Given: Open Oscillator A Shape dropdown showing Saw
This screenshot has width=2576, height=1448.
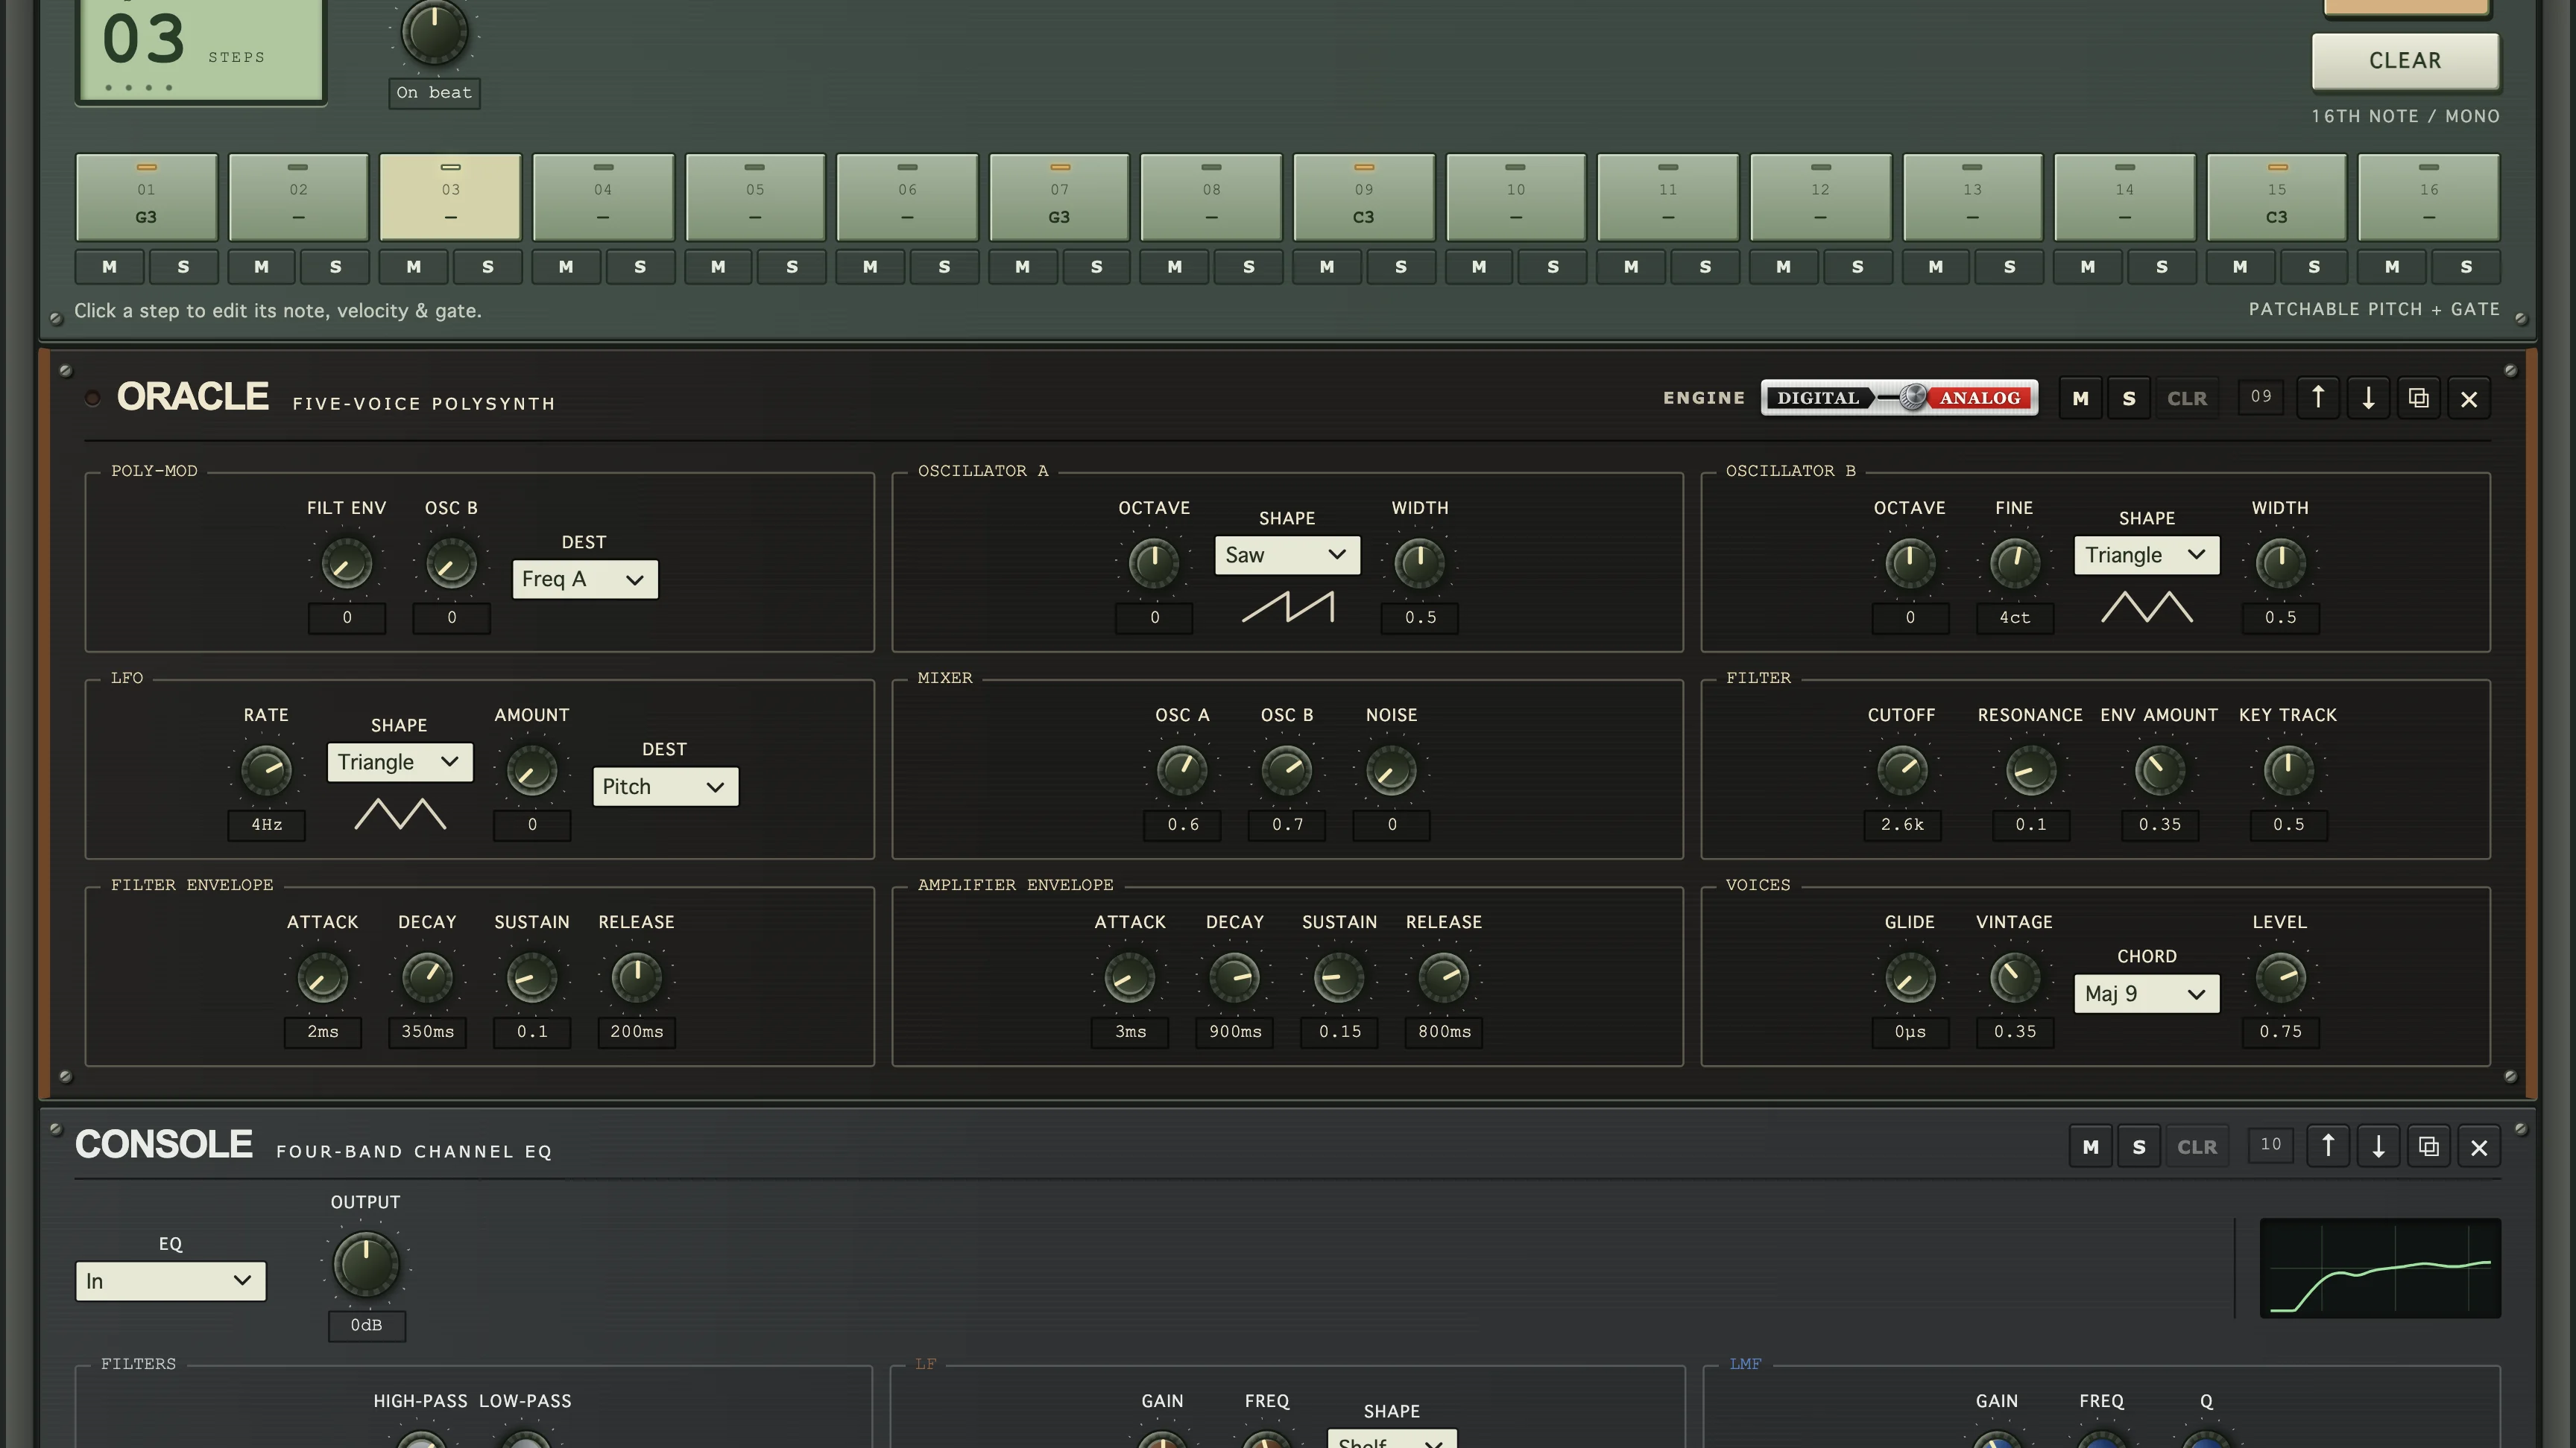Looking at the screenshot, I should click(x=1287, y=555).
